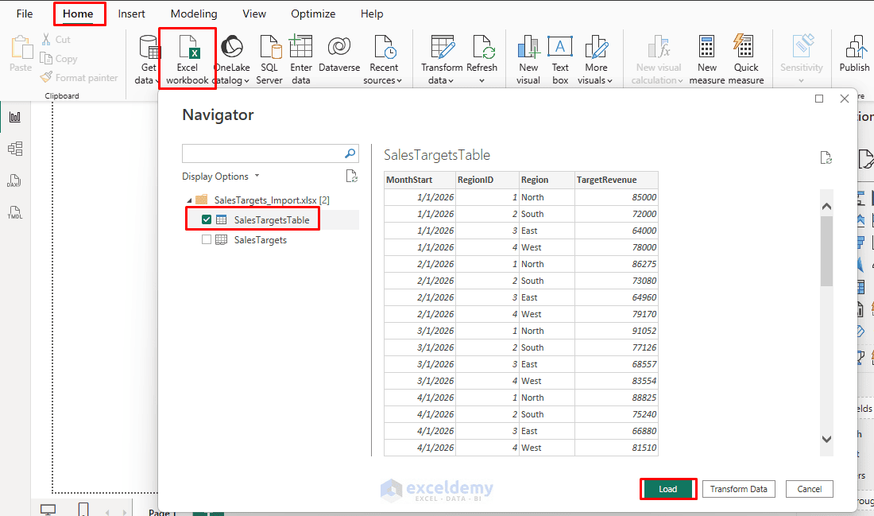Click the RegionID column header
Viewport: 874px width, 516px height.
coord(487,180)
